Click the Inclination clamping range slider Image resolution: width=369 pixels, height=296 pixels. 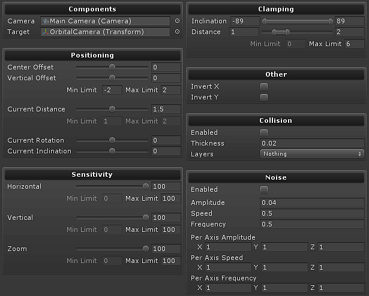pyautogui.click(x=298, y=22)
